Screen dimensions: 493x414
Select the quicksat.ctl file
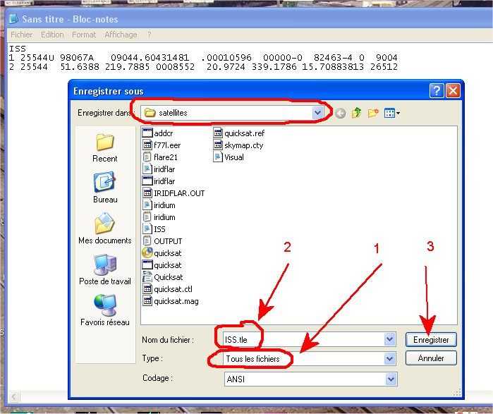click(x=168, y=289)
